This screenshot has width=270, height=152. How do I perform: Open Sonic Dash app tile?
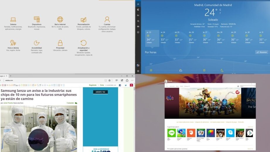point(181,133)
